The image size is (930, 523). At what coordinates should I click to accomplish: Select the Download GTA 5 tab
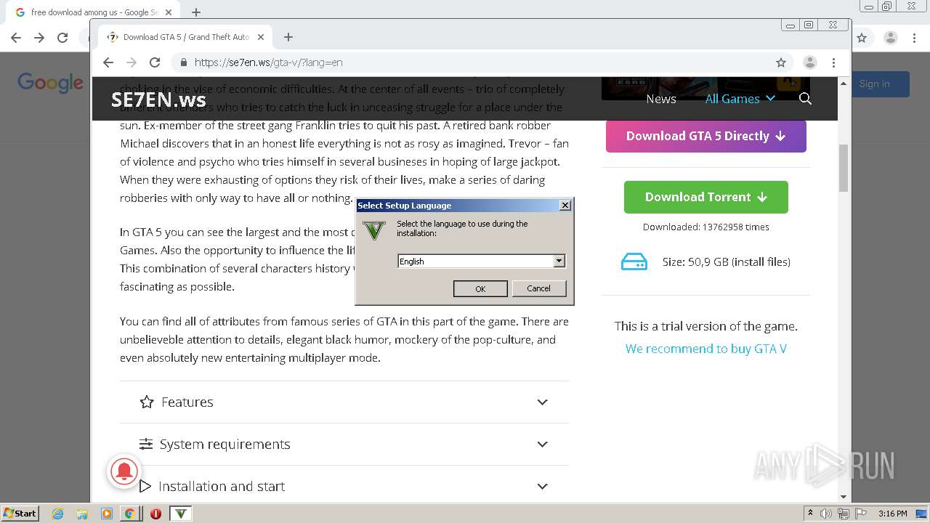185,37
